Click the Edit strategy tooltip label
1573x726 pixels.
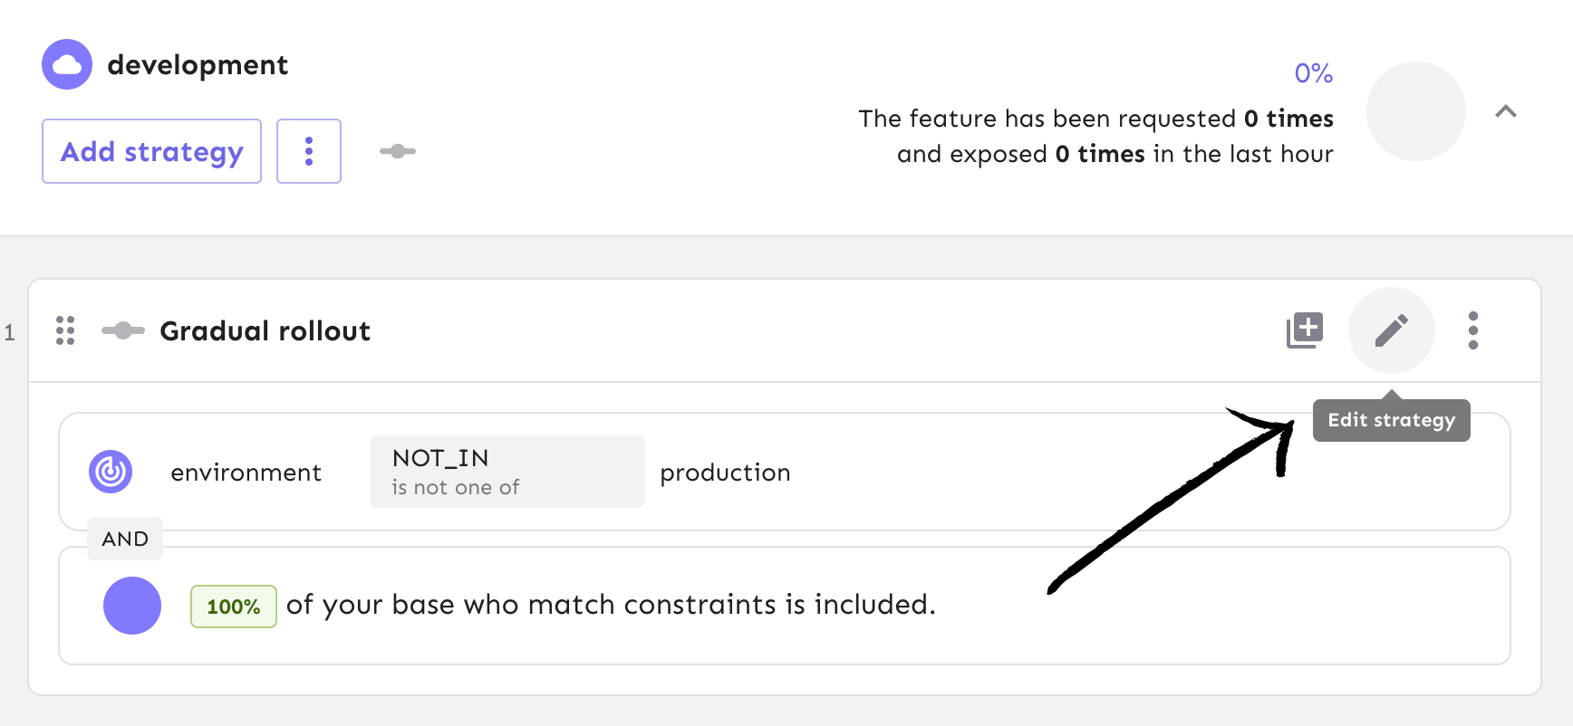pos(1391,419)
